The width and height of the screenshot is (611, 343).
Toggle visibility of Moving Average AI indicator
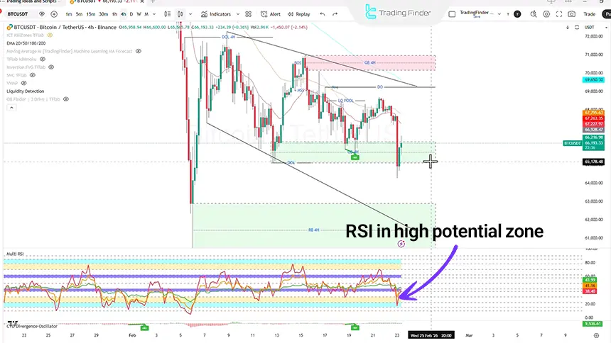click(x=139, y=51)
